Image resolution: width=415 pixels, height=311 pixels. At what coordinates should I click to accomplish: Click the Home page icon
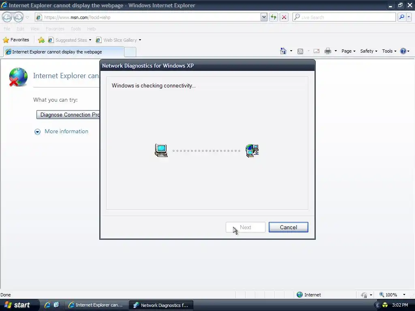coord(283,51)
